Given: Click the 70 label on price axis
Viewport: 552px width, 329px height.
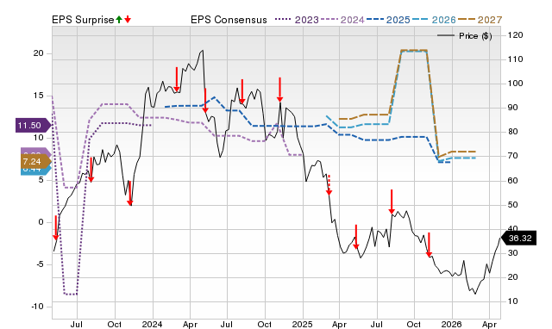Looking at the screenshot, I should [x=513, y=156].
